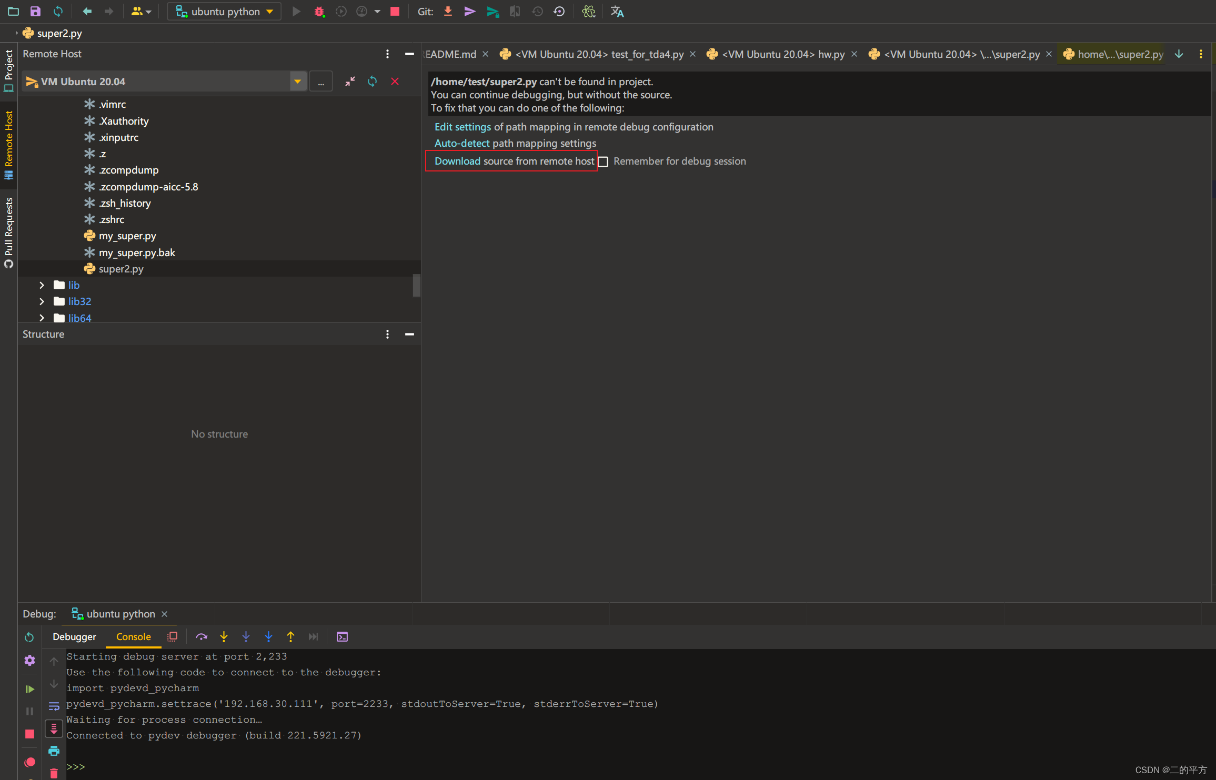Toggle soft-wrap in debug console
Image resolution: width=1216 pixels, height=780 pixels.
[x=54, y=706]
